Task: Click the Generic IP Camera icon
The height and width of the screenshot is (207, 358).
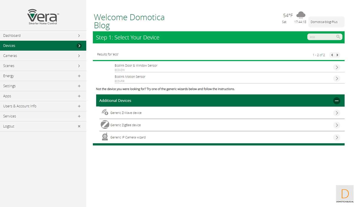Action: [x=105, y=137]
